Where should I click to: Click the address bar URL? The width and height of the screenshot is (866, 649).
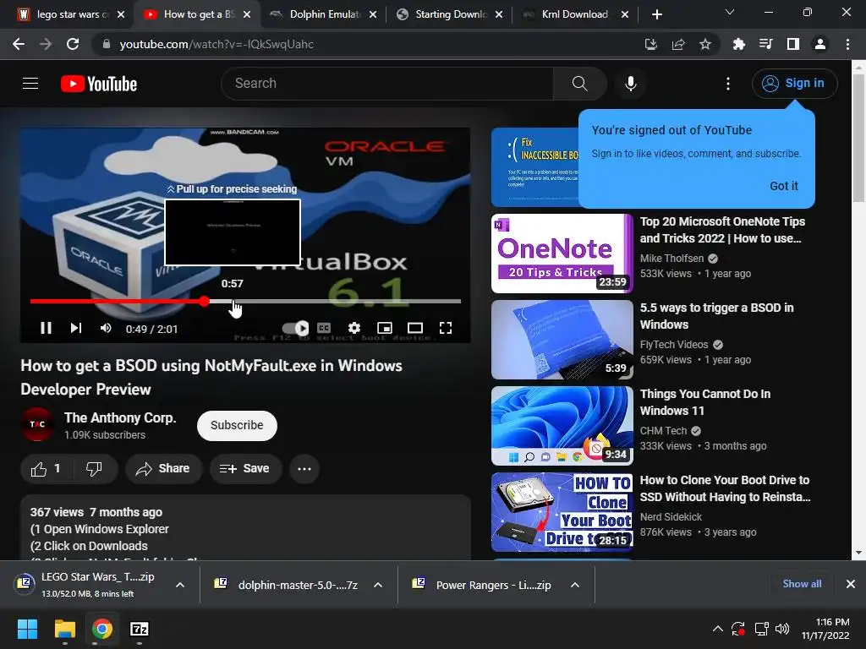tap(216, 44)
